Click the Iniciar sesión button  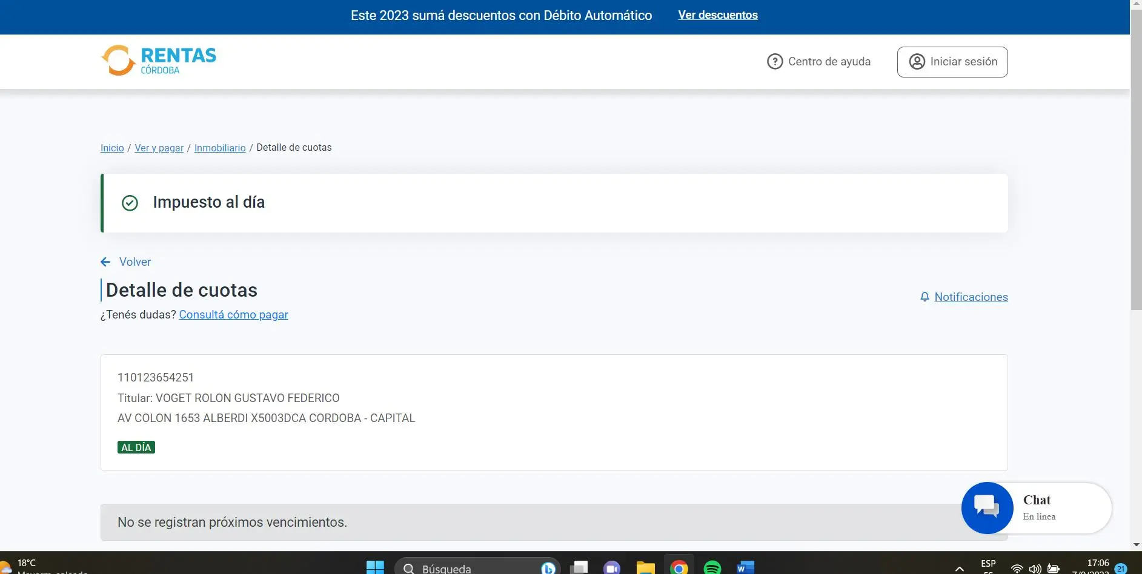[x=952, y=62]
